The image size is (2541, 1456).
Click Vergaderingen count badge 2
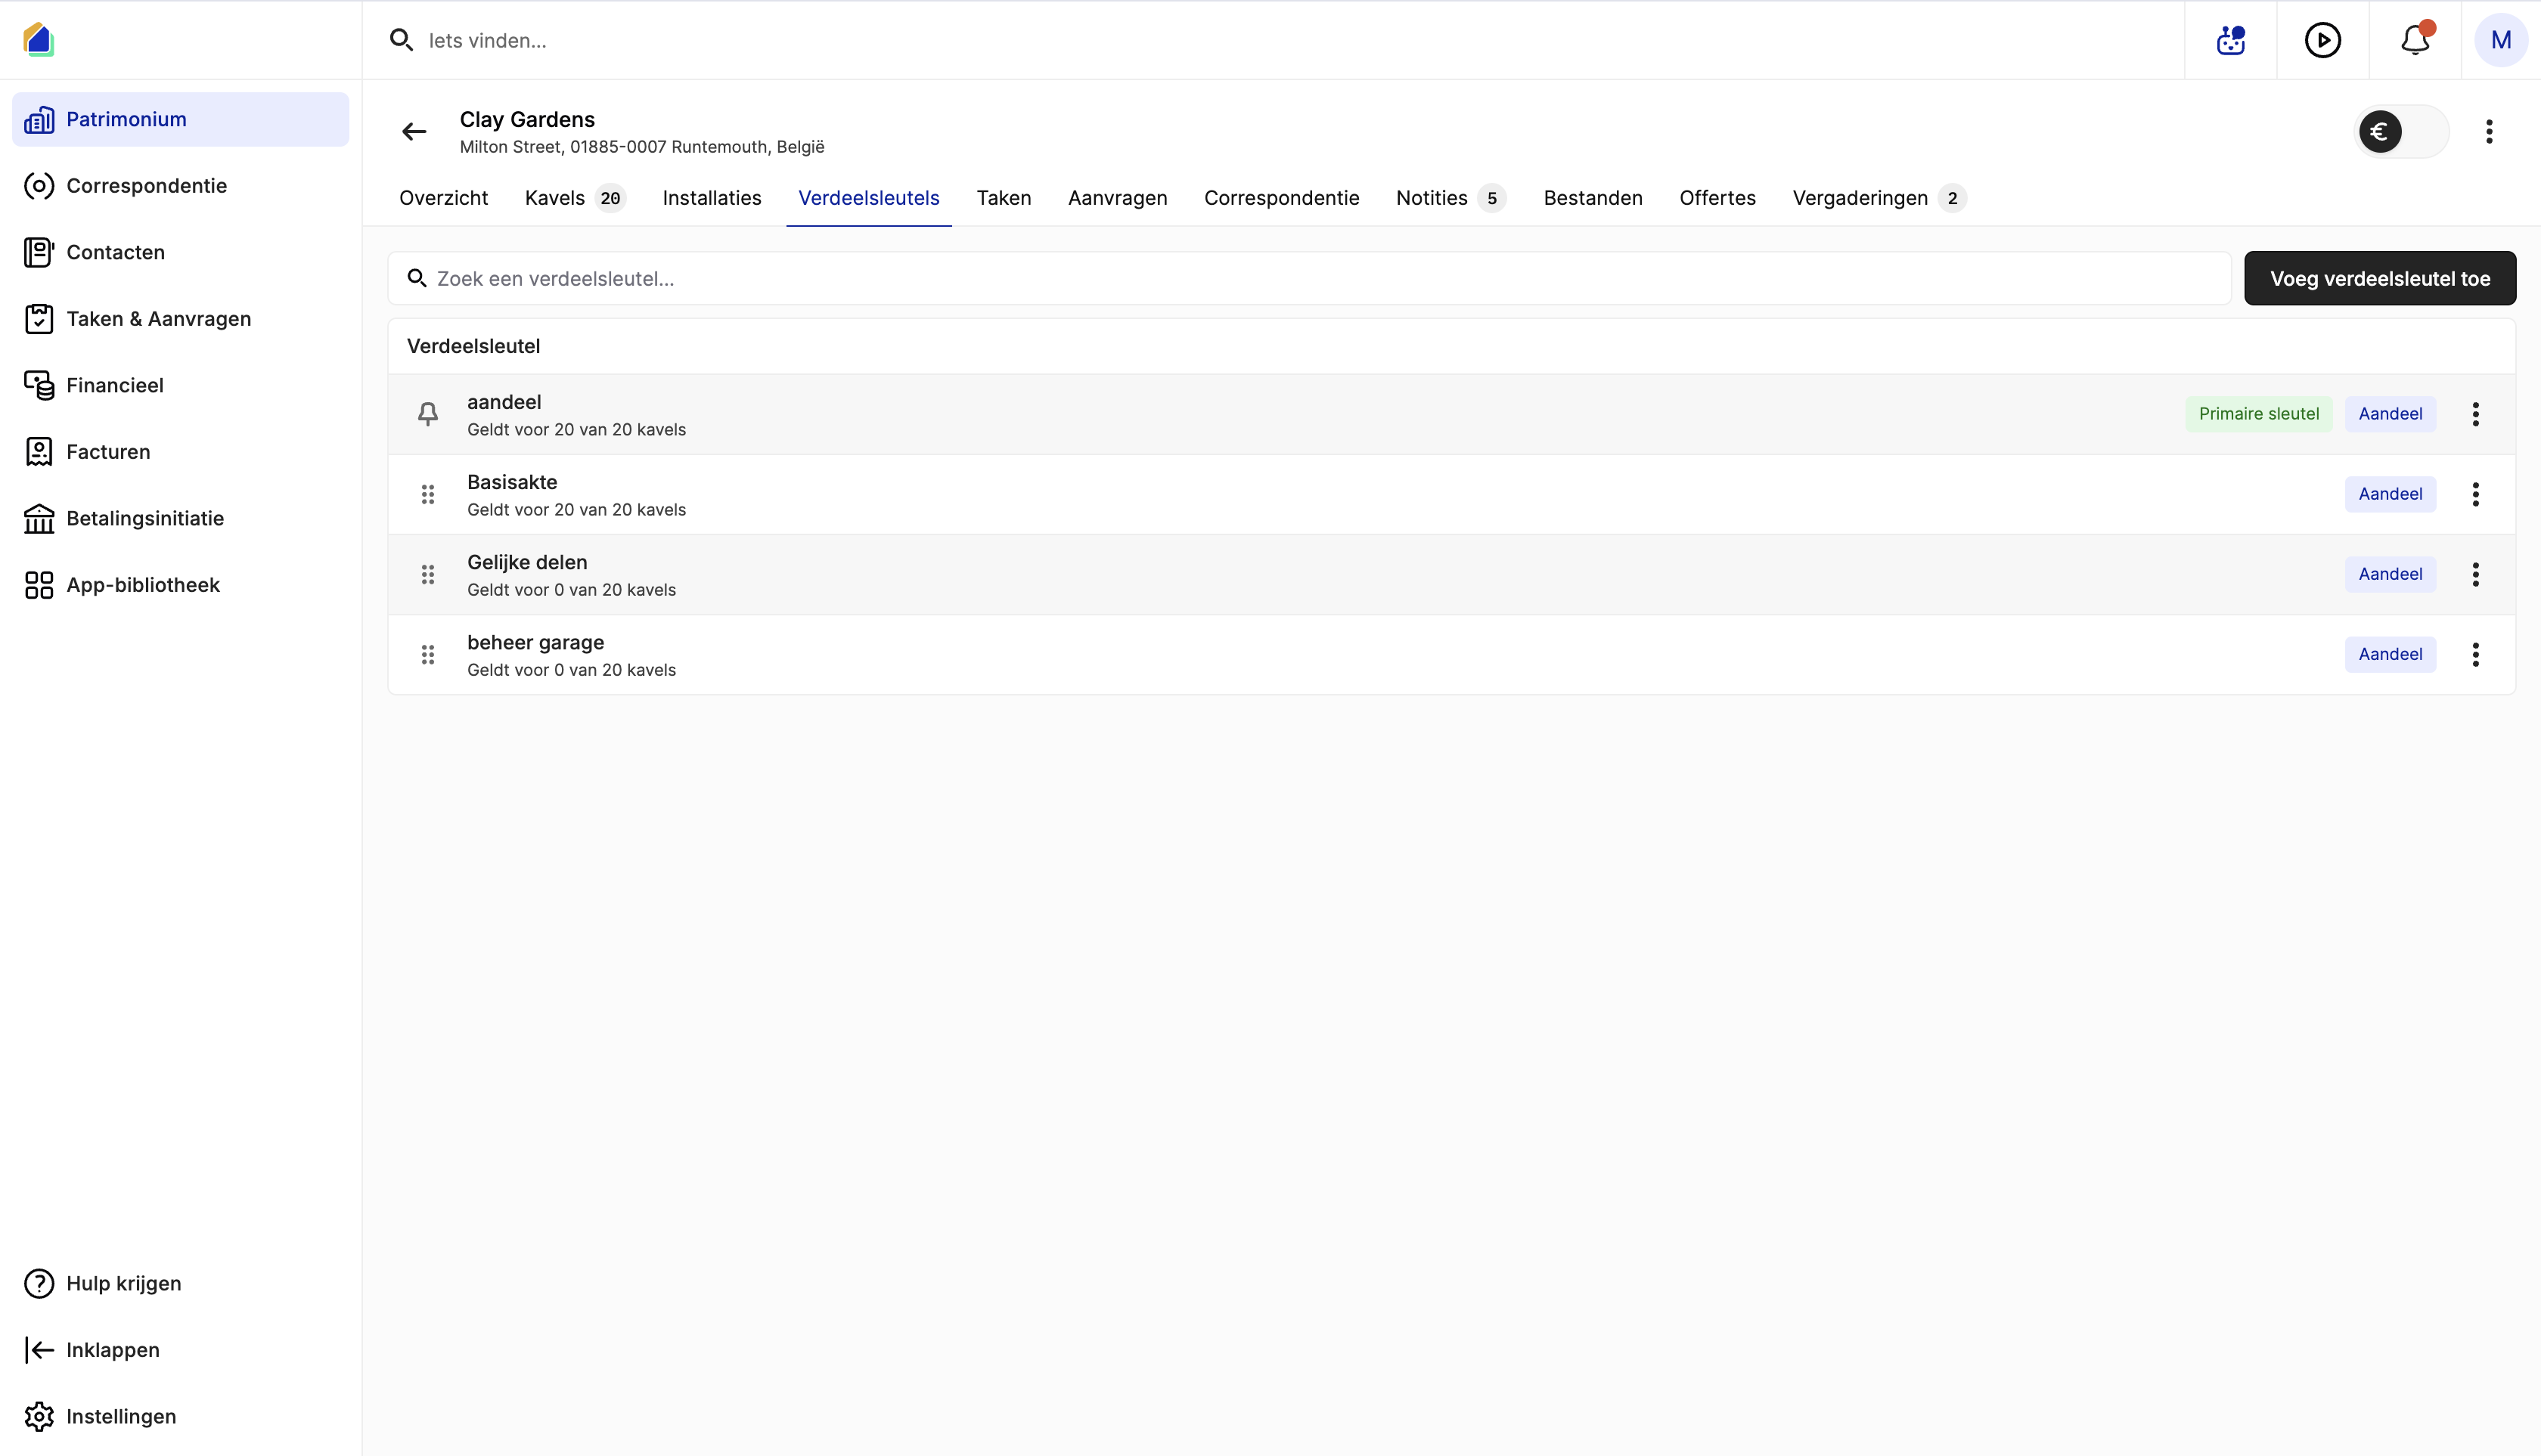tap(1952, 198)
